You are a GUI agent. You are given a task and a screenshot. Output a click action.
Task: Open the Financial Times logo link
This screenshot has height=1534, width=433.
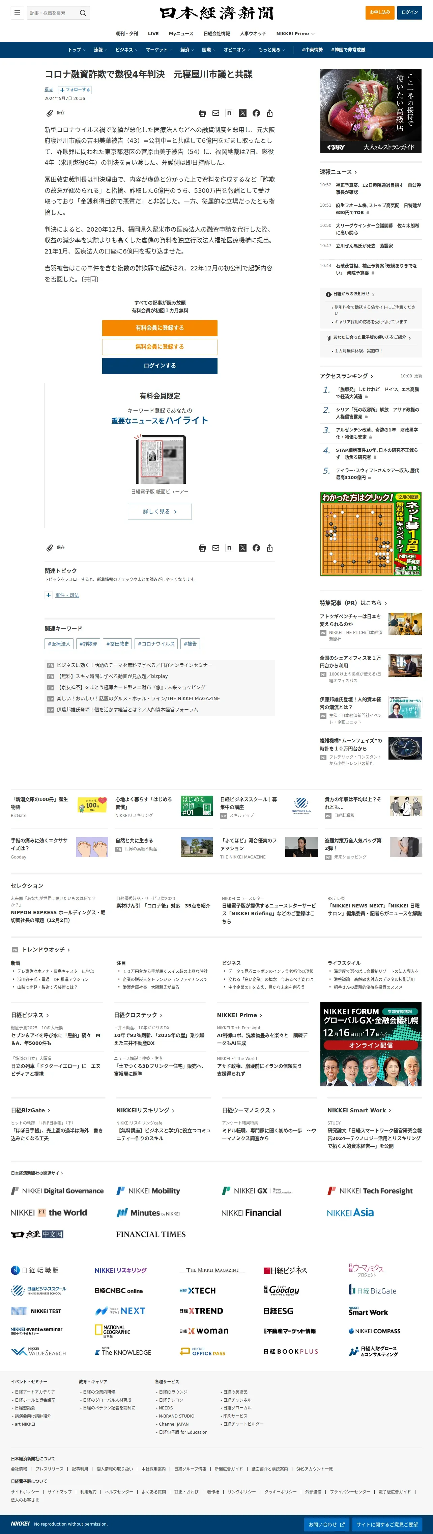tap(150, 1234)
